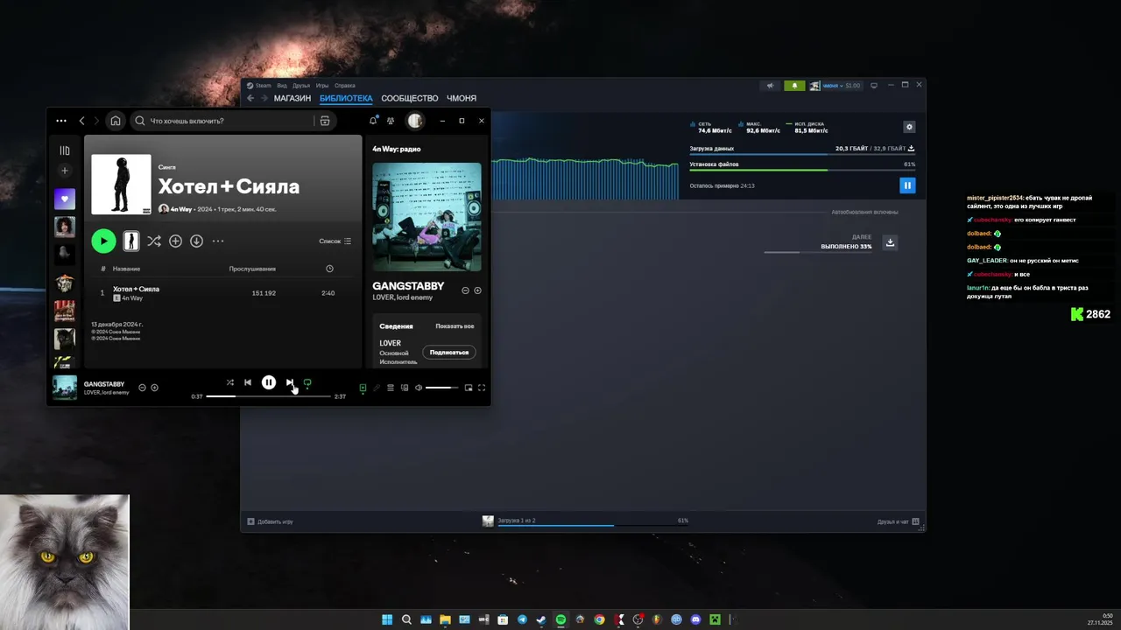Open the Spotify three-dot main menu
The height and width of the screenshot is (630, 1121).
(61, 121)
